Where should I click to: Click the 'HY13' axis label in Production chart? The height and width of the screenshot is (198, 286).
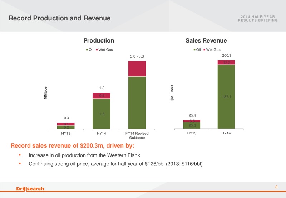66,133
